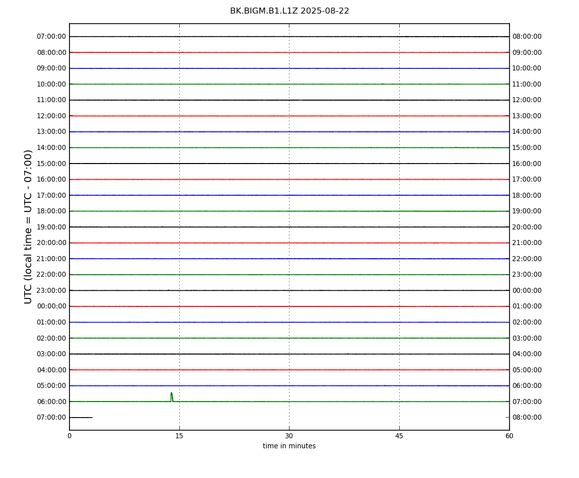Click the spike on the green 06:00:00 trace
Image resolution: width=579 pixels, height=478 pixels.
[172, 397]
